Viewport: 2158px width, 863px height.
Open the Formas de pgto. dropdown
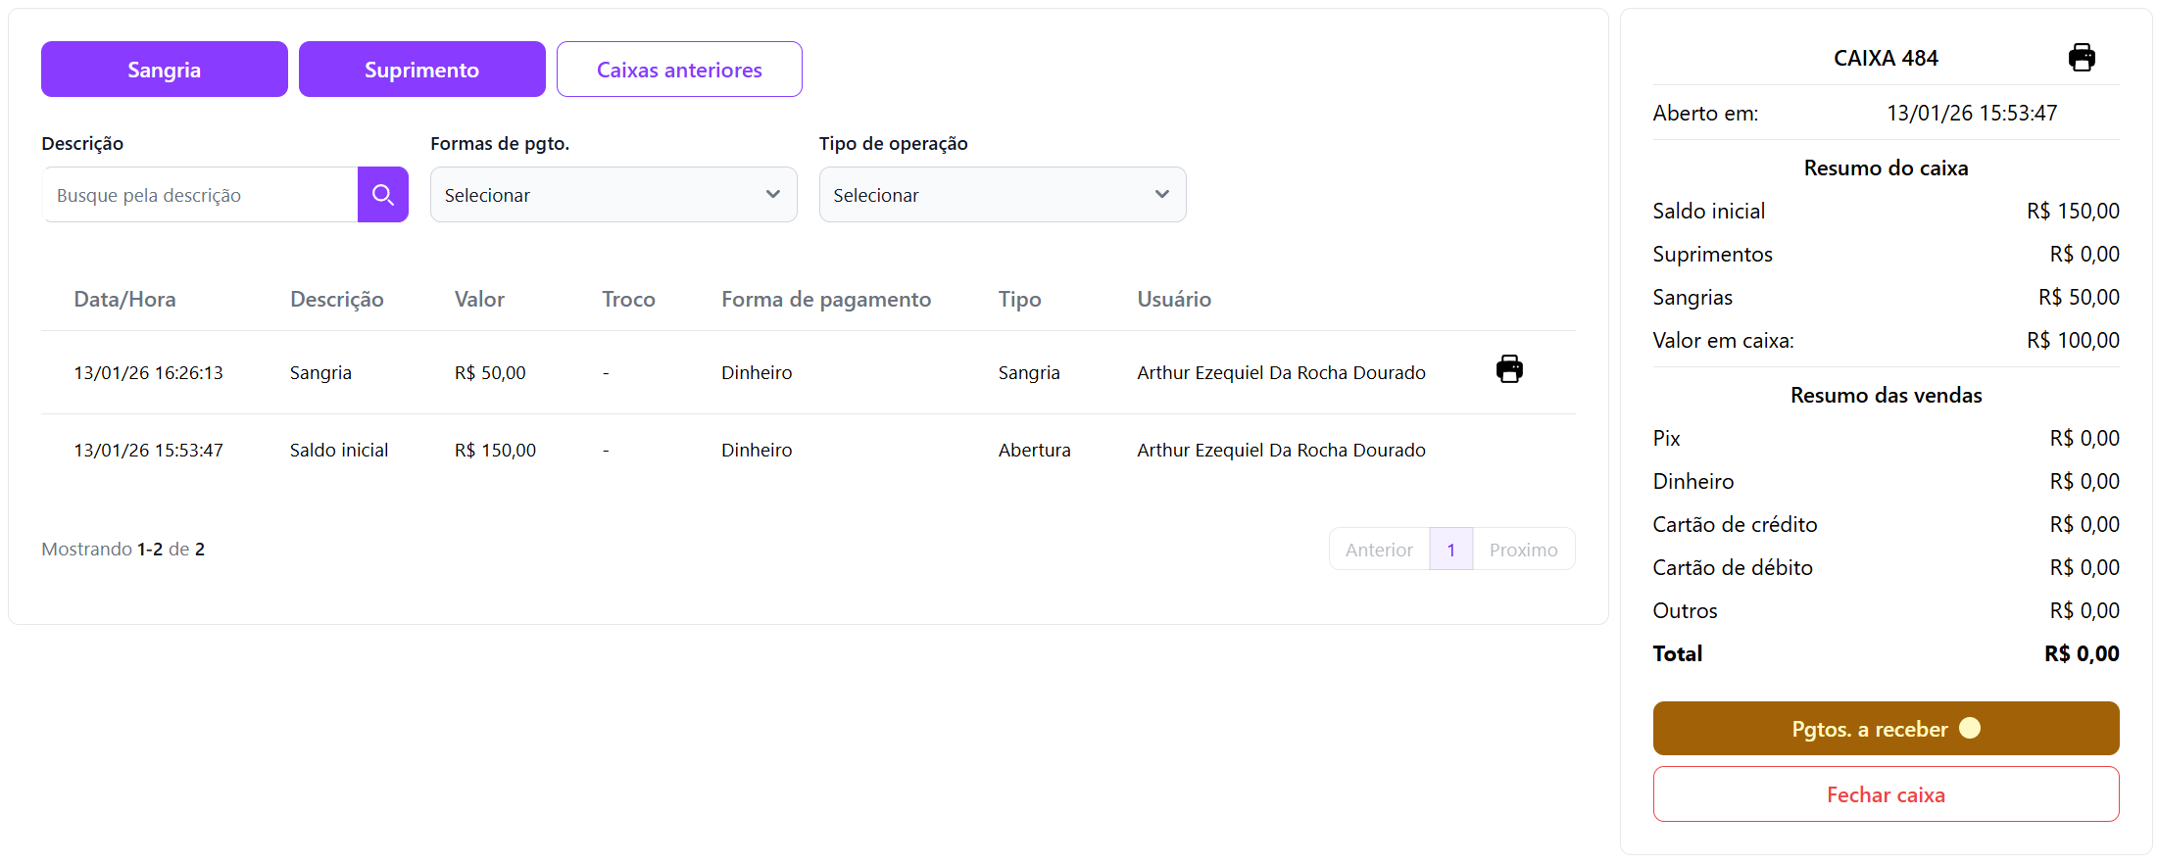(x=613, y=195)
